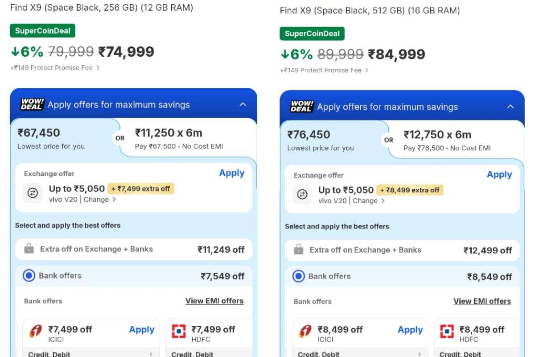
Task: Click the SuperCoinDeal badge on the 256GB card
Action: coord(42,30)
